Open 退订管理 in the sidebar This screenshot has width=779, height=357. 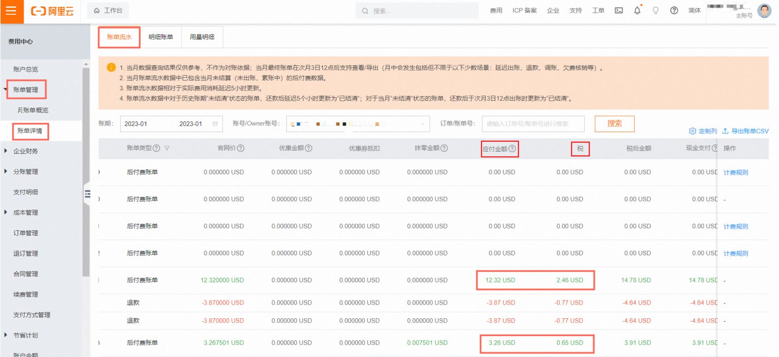(x=26, y=253)
